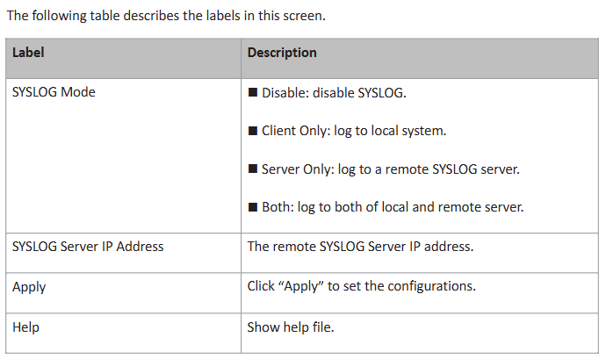Click the intro sentence above the table

pyautogui.click(x=166, y=15)
